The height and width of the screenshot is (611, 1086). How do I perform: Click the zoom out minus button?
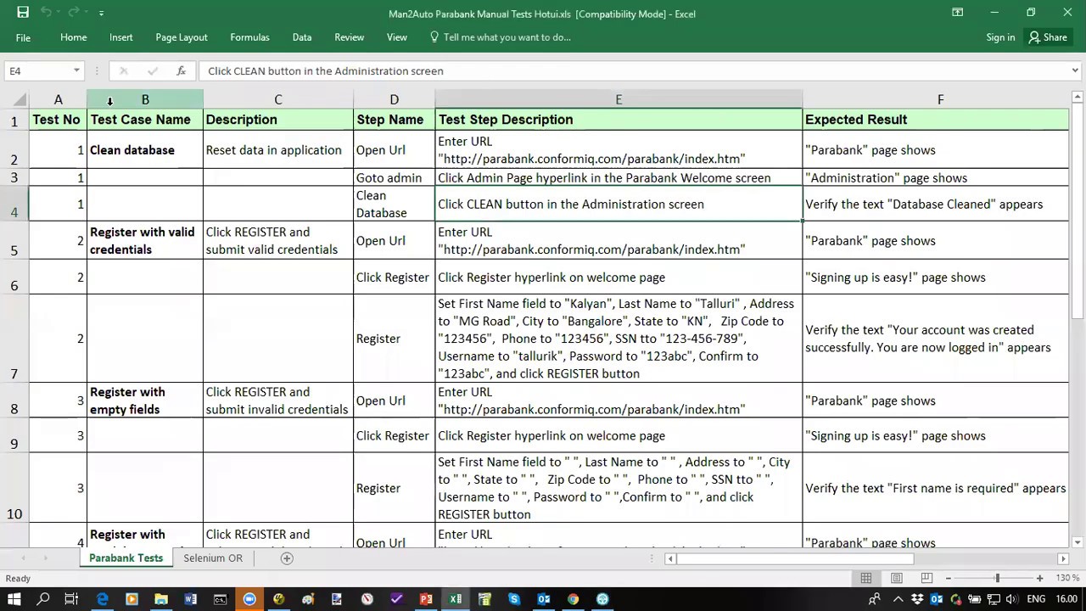click(949, 579)
